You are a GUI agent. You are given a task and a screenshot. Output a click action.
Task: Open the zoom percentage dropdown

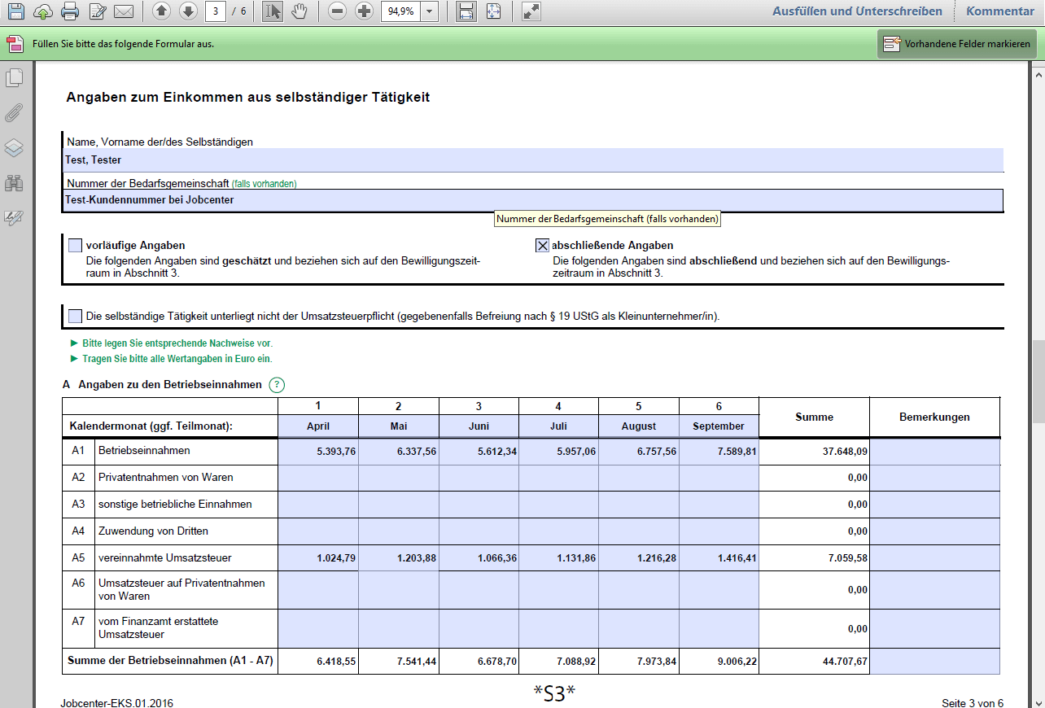430,11
